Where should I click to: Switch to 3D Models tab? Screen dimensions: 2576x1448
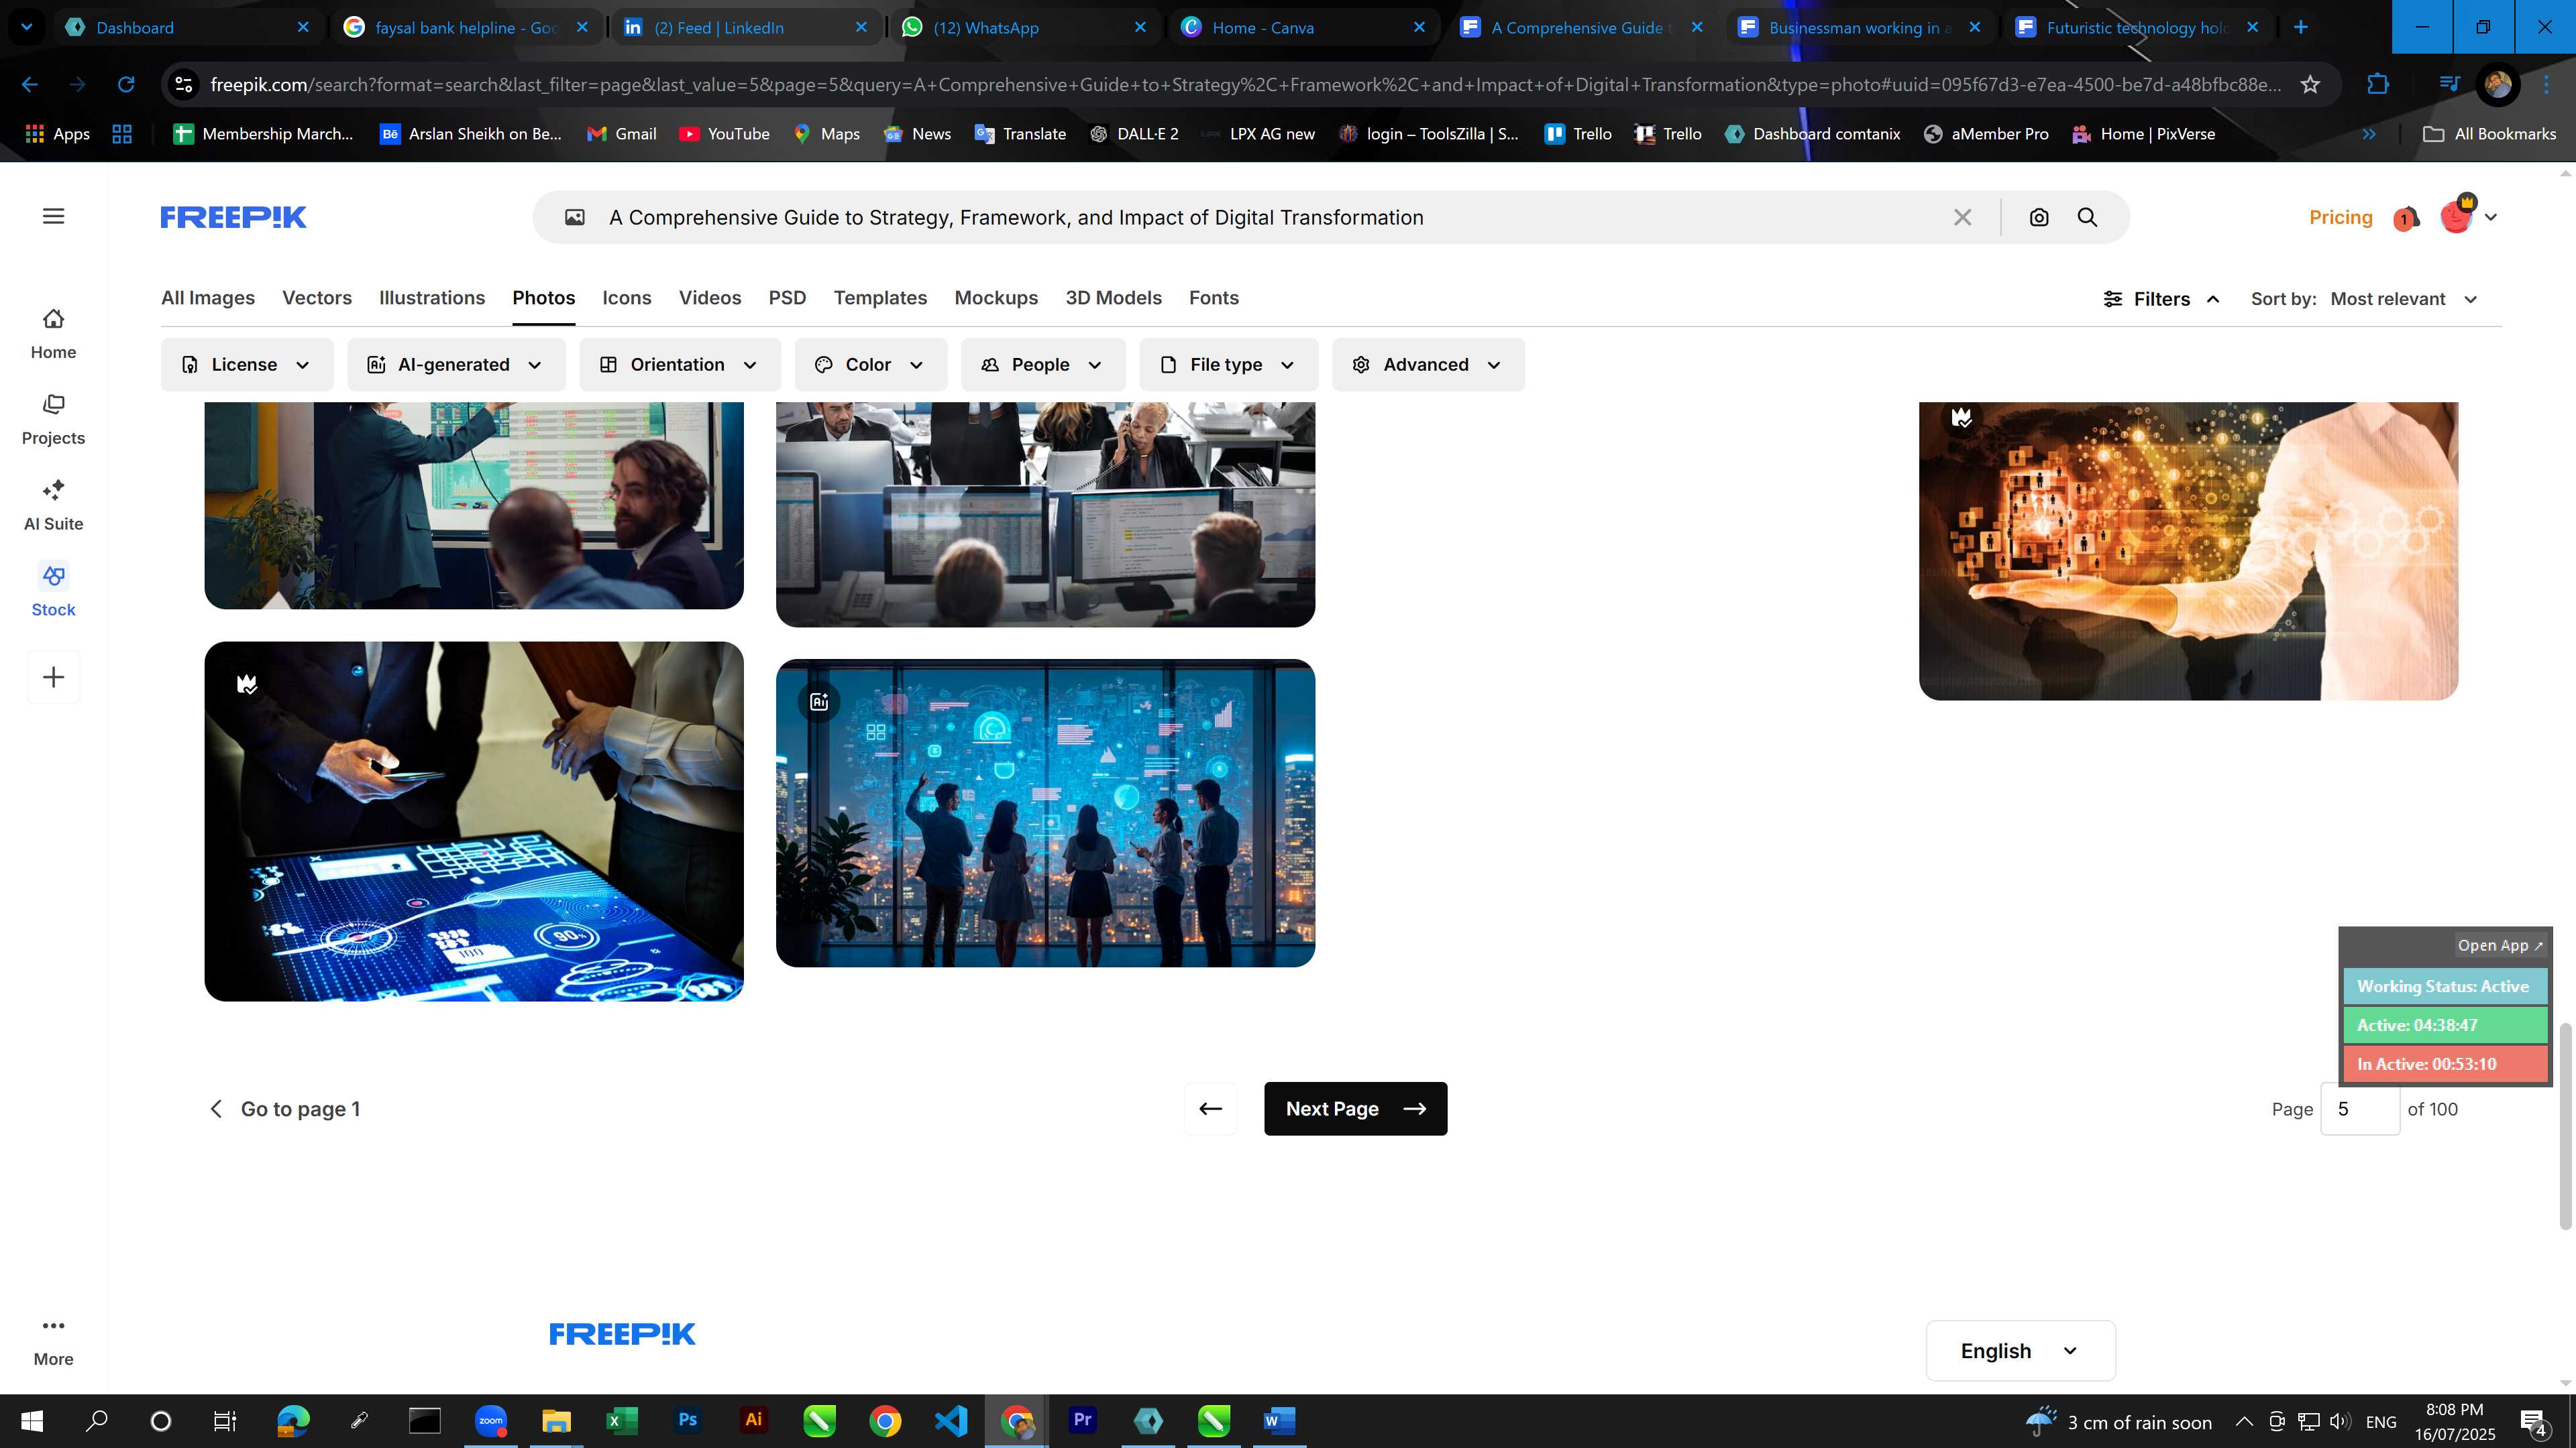point(1113,298)
